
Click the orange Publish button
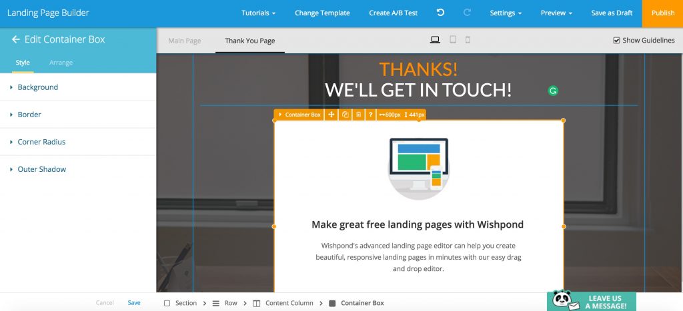662,13
